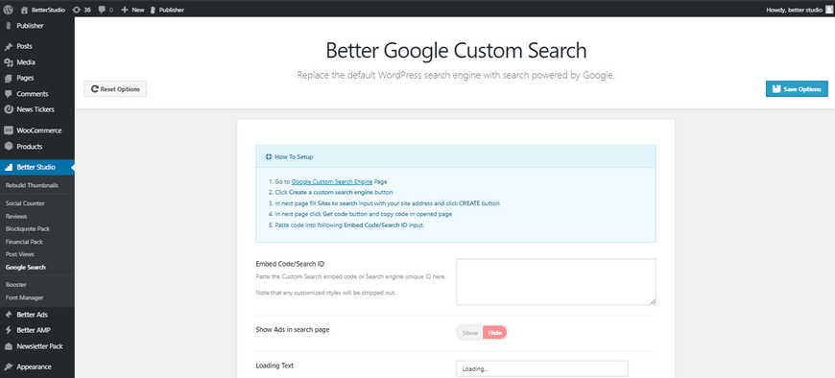Open Posts menu label in the sidebar
The width and height of the screenshot is (835, 378).
click(25, 46)
